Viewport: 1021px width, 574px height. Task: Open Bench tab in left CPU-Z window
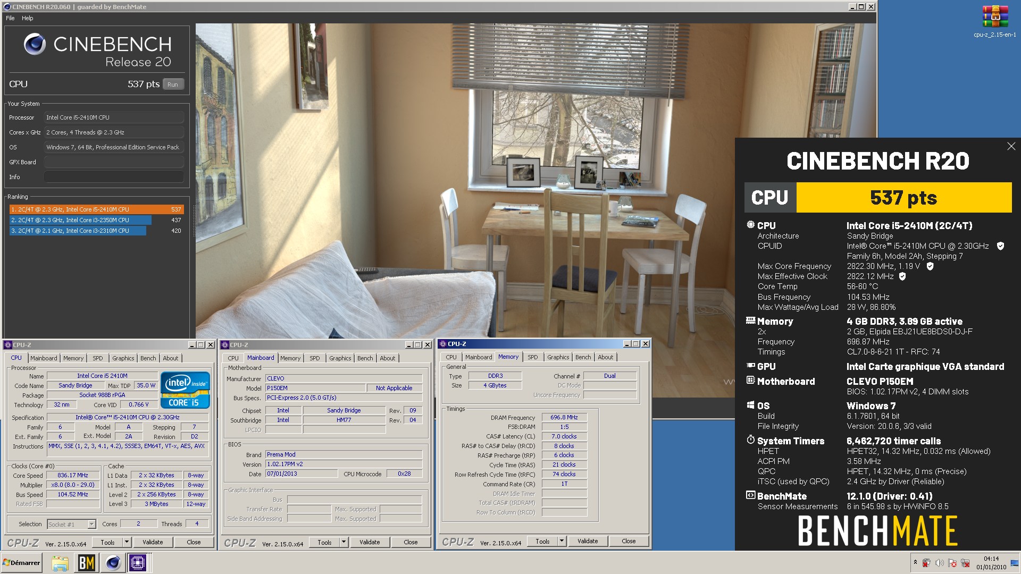(148, 358)
